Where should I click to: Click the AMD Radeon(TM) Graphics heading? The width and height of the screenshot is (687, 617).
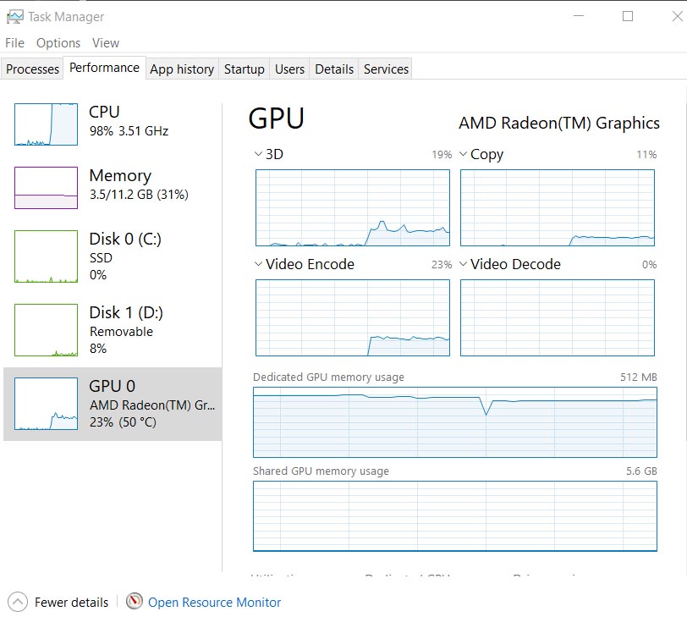[x=559, y=123]
